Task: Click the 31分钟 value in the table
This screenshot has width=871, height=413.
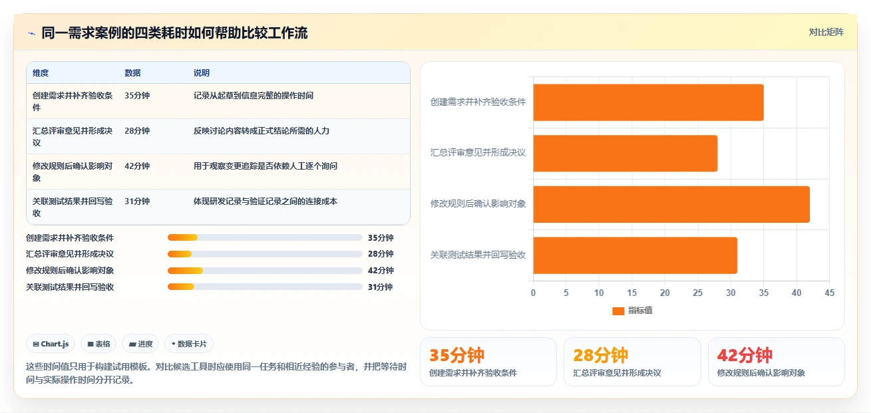Action: click(137, 202)
